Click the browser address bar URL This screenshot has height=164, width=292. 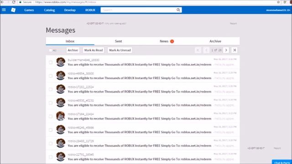[66, 2]
